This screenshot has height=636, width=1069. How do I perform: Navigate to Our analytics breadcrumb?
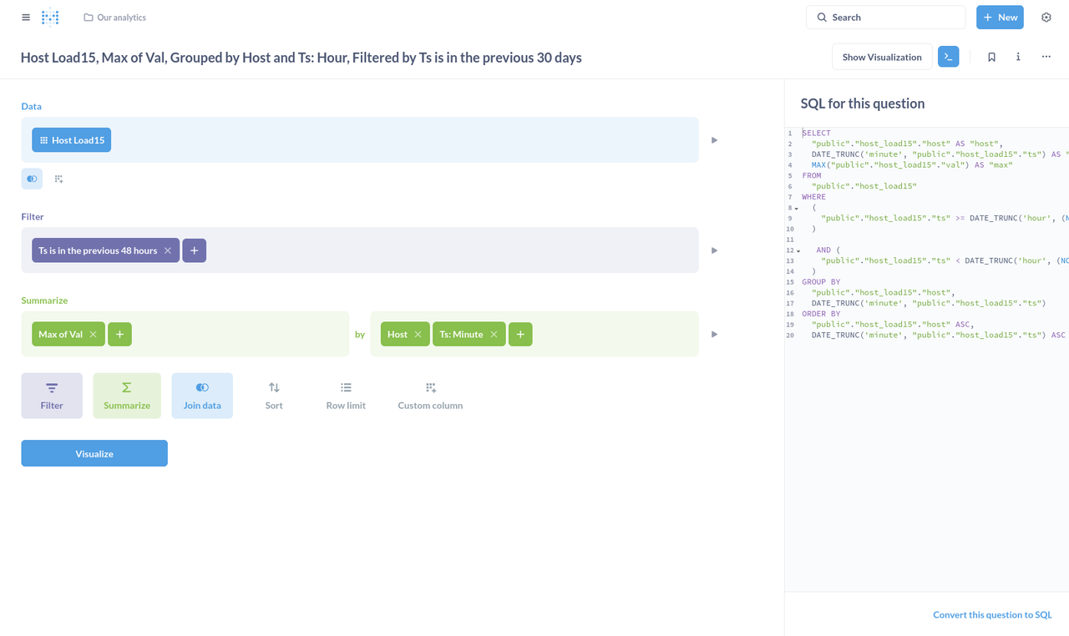122,17
